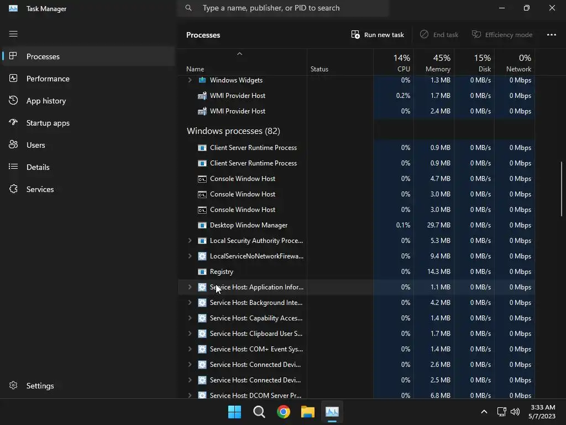This screenshot has height=425, width=566.
Task: Click the Efficiency mode button
Action: click(502, 35)
